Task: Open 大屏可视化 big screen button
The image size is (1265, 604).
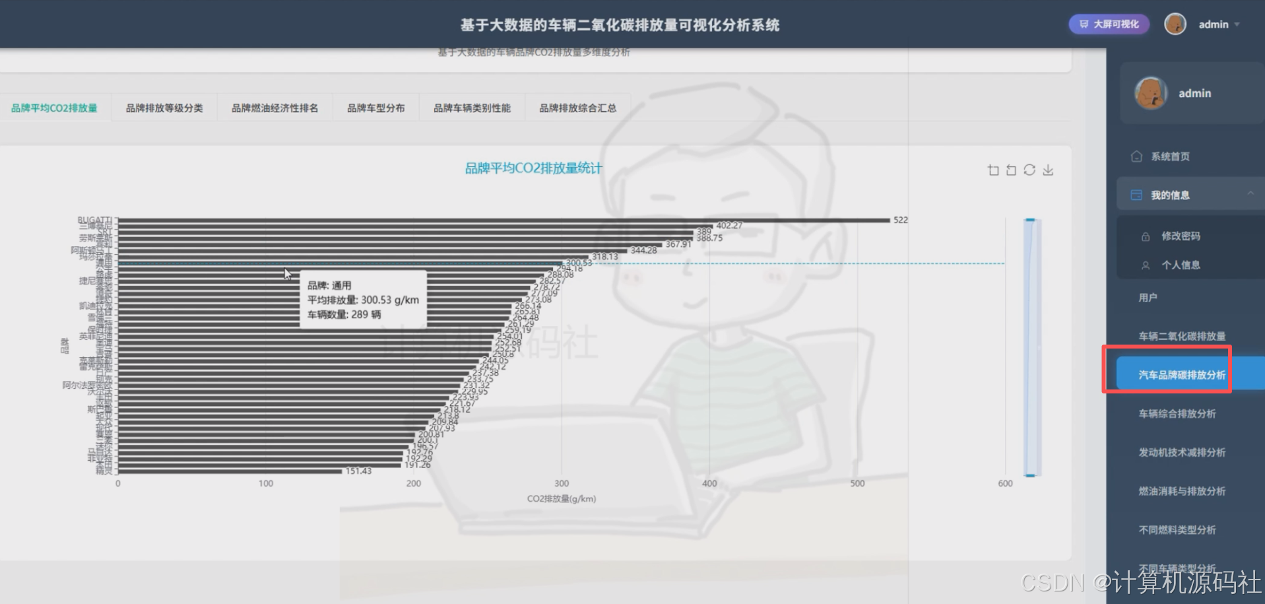Action: click(x=1109, y=24)
